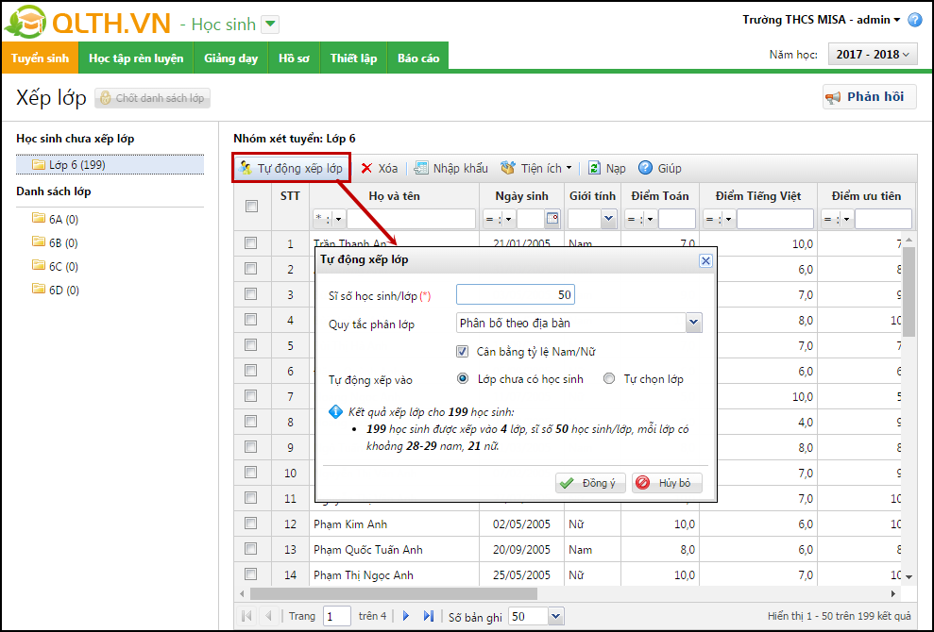Expand the Trường THCS MISA - admin menu
934x632 pixels.
coord(821,20)
